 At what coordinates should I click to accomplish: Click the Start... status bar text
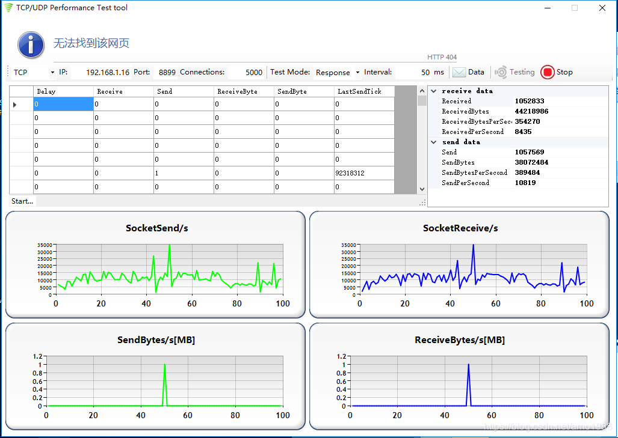click(x=22, y=201)
